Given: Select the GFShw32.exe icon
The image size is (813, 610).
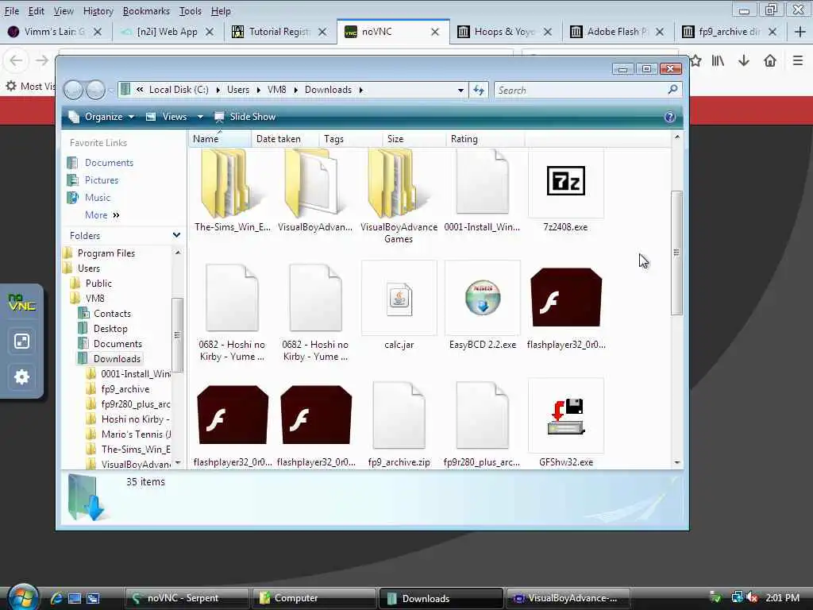Looking at the screenshot, I should click(x=565, y=416).
